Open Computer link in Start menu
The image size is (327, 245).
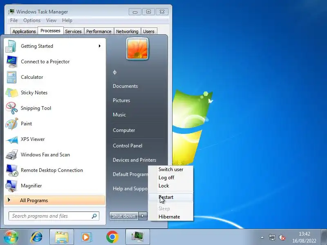click(124, 130)
